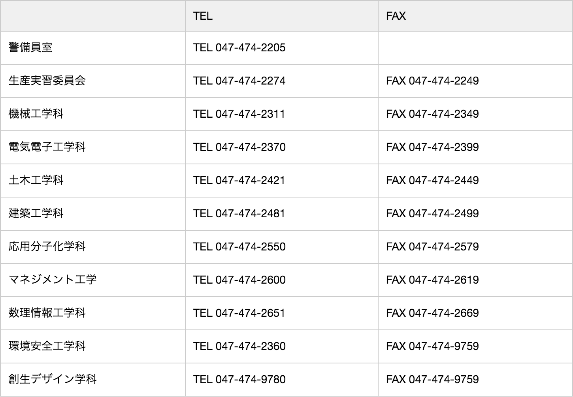This screenshot has height=397, width=573.
Task: Select FAX 047-474-2349
Action: pos(432,114)
